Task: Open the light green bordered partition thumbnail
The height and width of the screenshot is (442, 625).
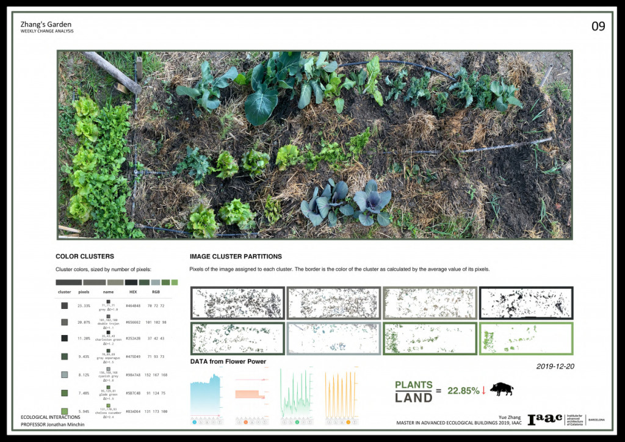Action: (x=526, y=339)
